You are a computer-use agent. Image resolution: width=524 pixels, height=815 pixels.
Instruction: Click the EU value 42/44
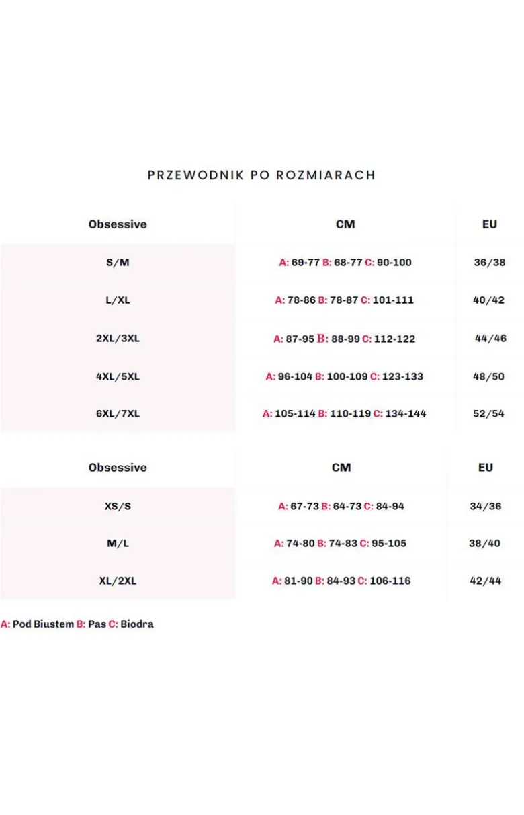pyautogui.click(x=486, y=581)
